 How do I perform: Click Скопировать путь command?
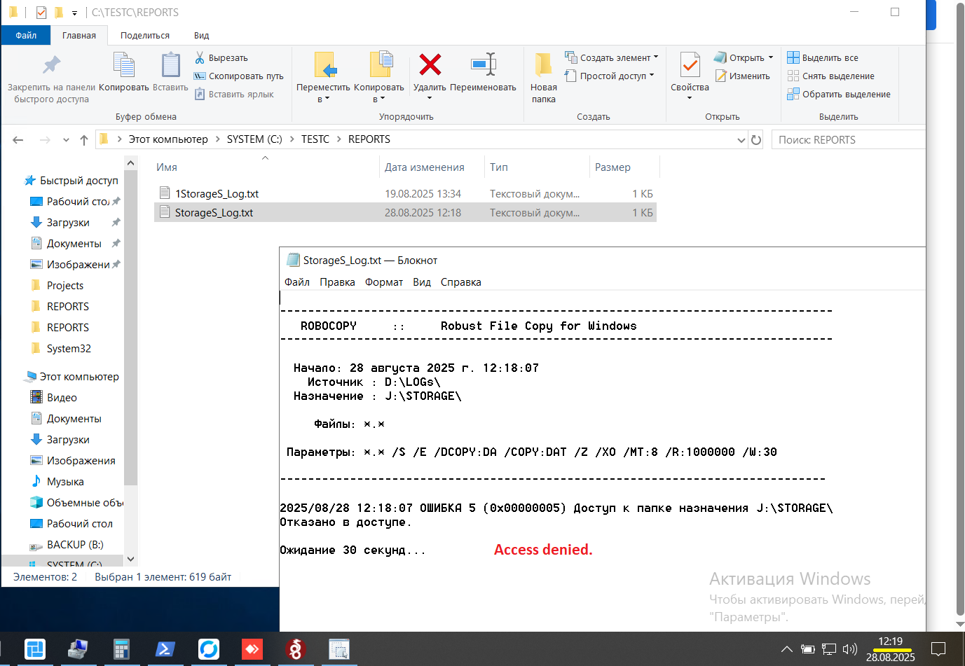pos(238,76)
